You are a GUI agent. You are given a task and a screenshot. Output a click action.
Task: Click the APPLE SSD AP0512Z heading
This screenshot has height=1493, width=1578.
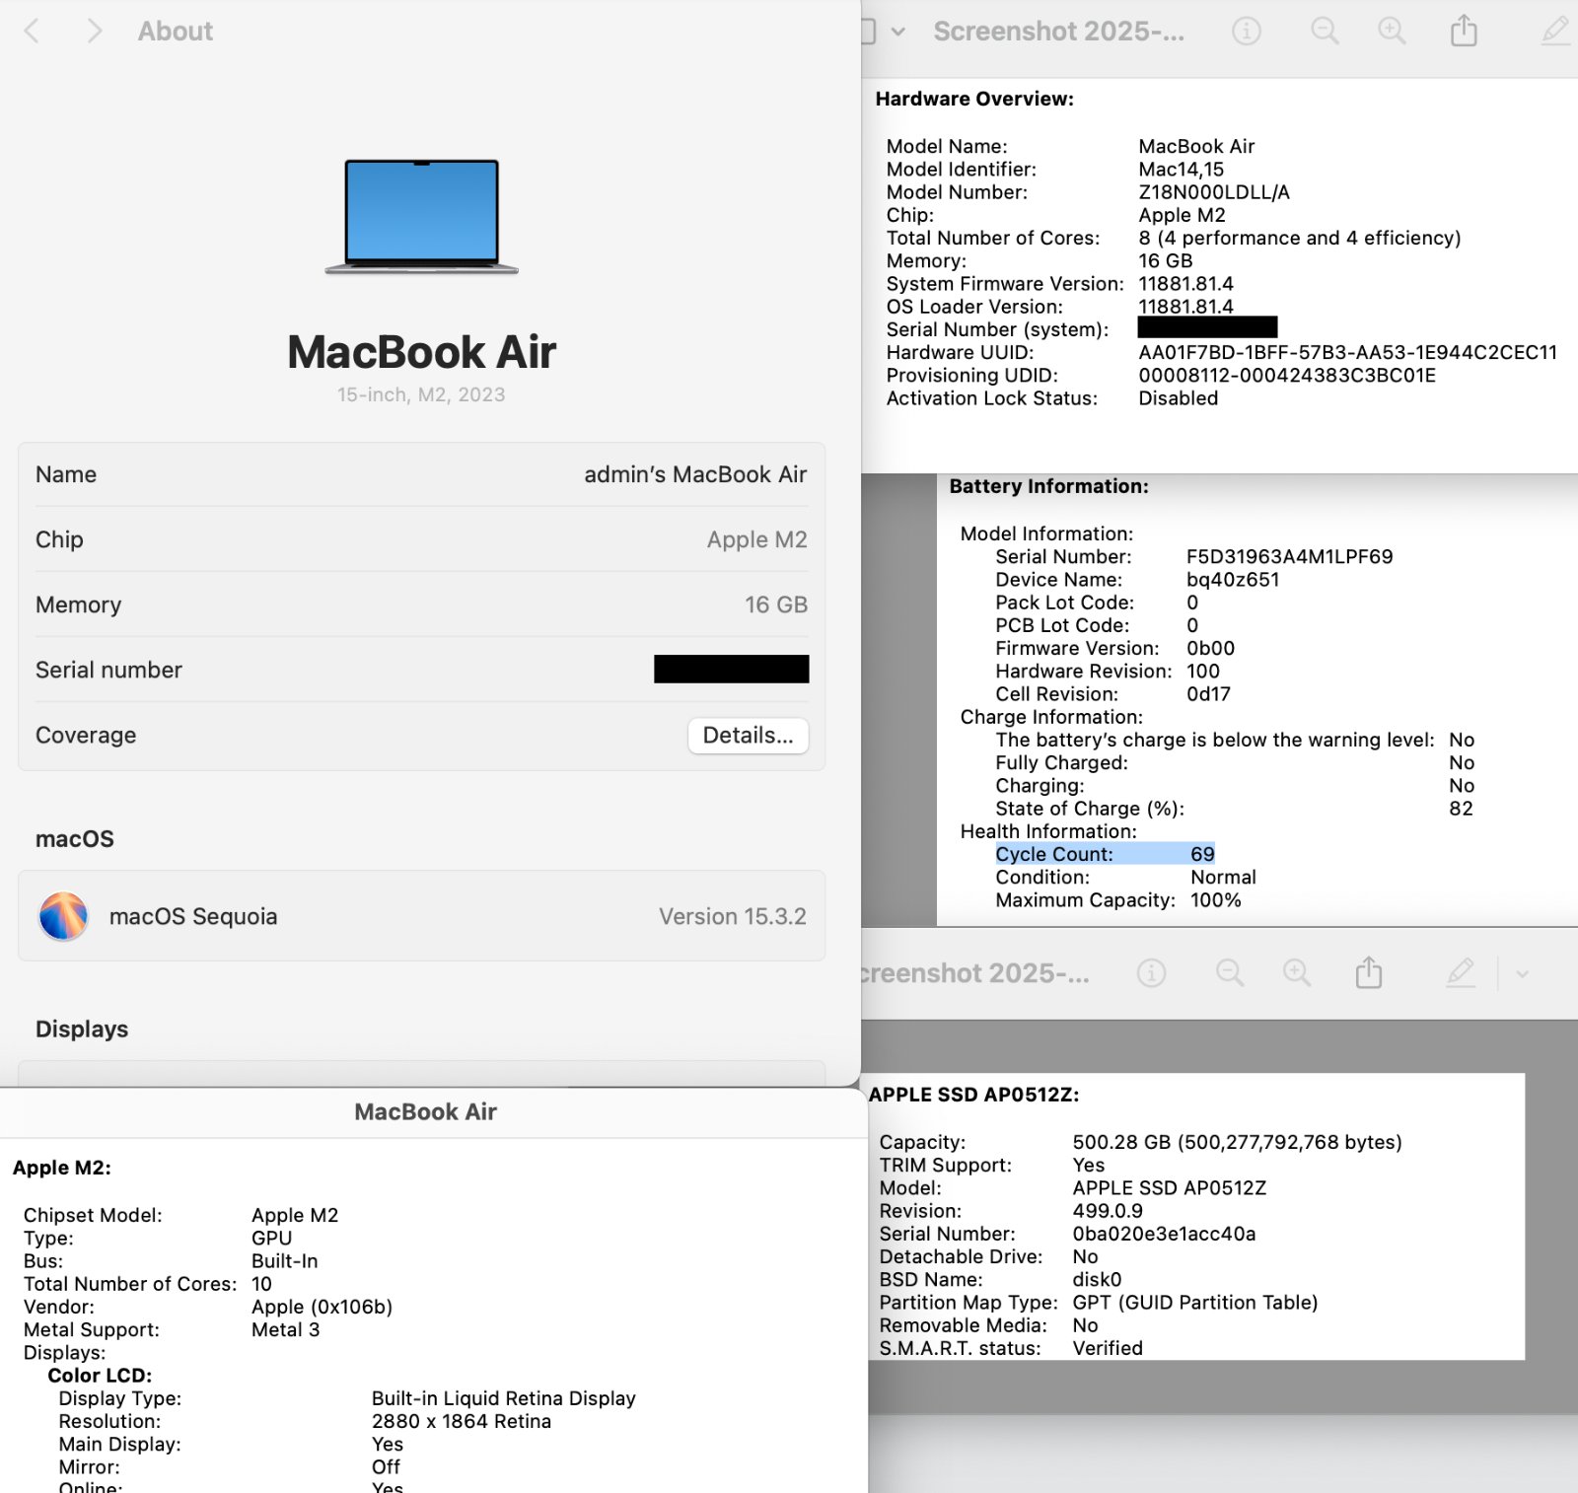pos(974,1095)
